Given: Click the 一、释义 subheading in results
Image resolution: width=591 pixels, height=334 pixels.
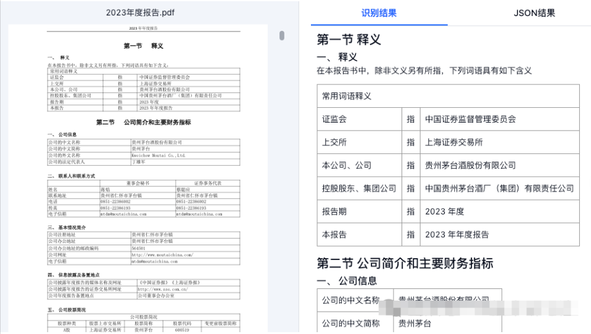Looking at the screenshot, I should pyautogui.click(x=337, y=57).
